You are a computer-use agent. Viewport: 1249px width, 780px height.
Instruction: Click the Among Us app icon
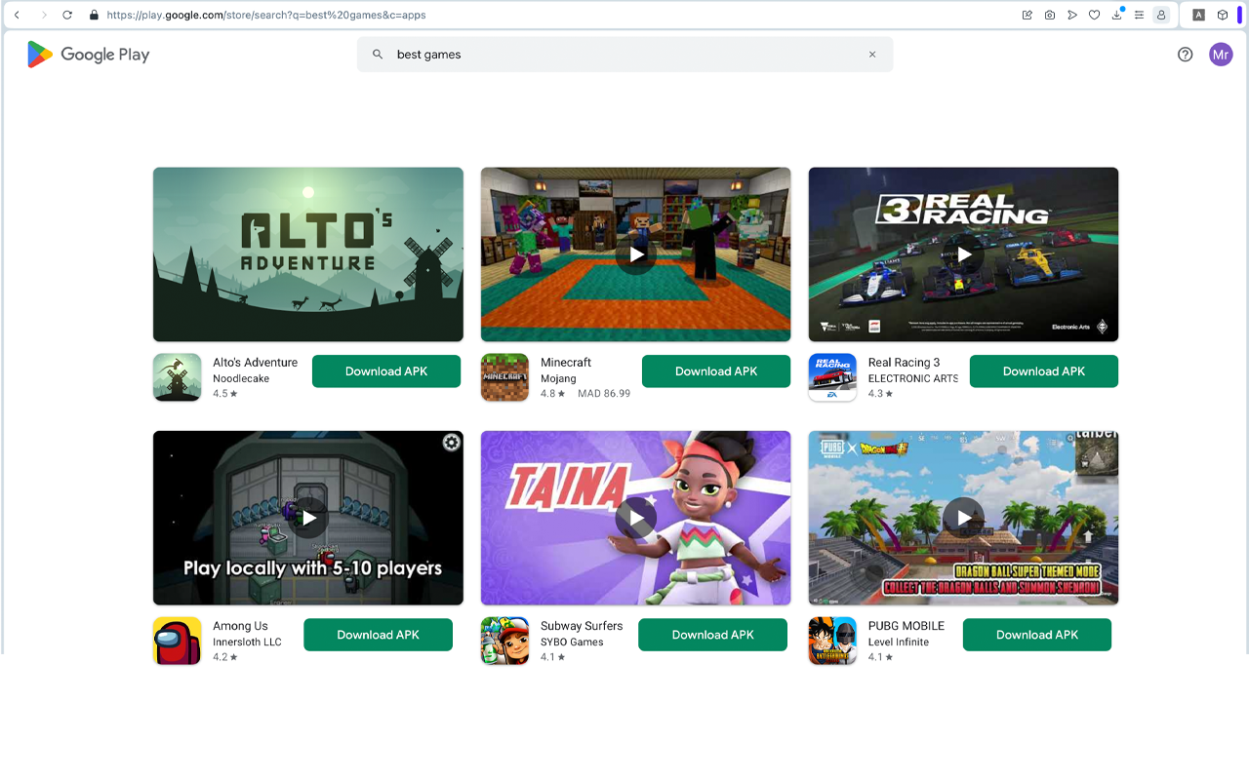click(x=178, y=641)
